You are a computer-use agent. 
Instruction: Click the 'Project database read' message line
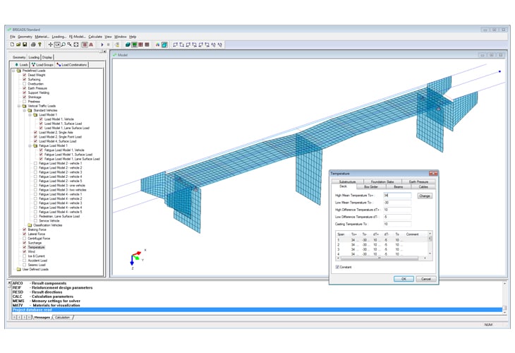pos(257,310)
